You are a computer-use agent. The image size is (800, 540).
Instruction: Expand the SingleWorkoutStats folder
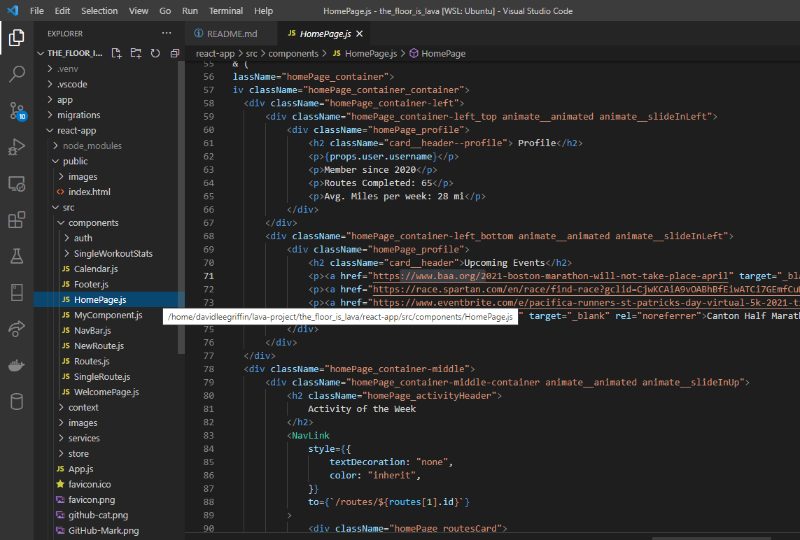point(113,253)
